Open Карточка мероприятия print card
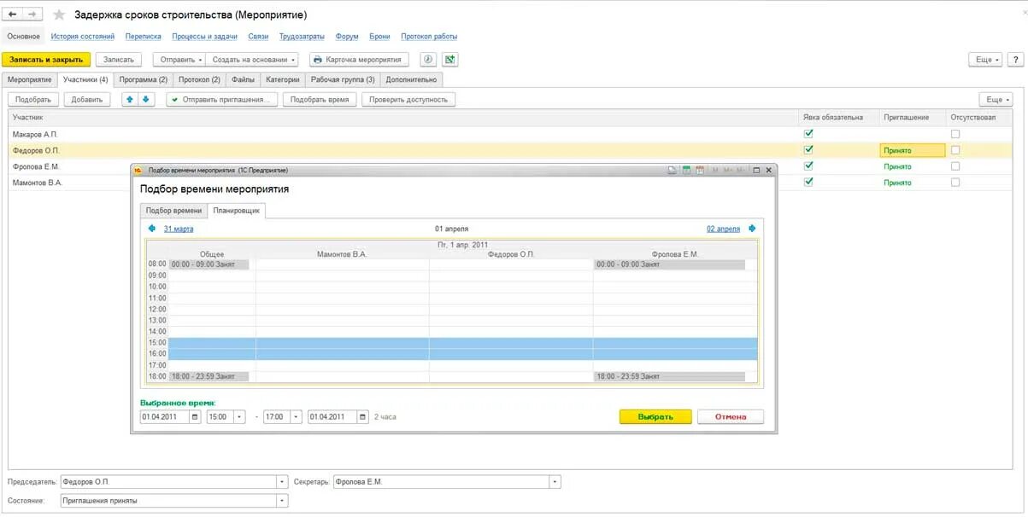 pyautogui.click(x=359, y=60)
